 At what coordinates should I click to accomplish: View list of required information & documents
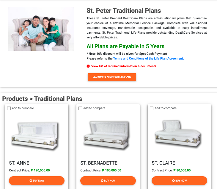pos(124,66)
